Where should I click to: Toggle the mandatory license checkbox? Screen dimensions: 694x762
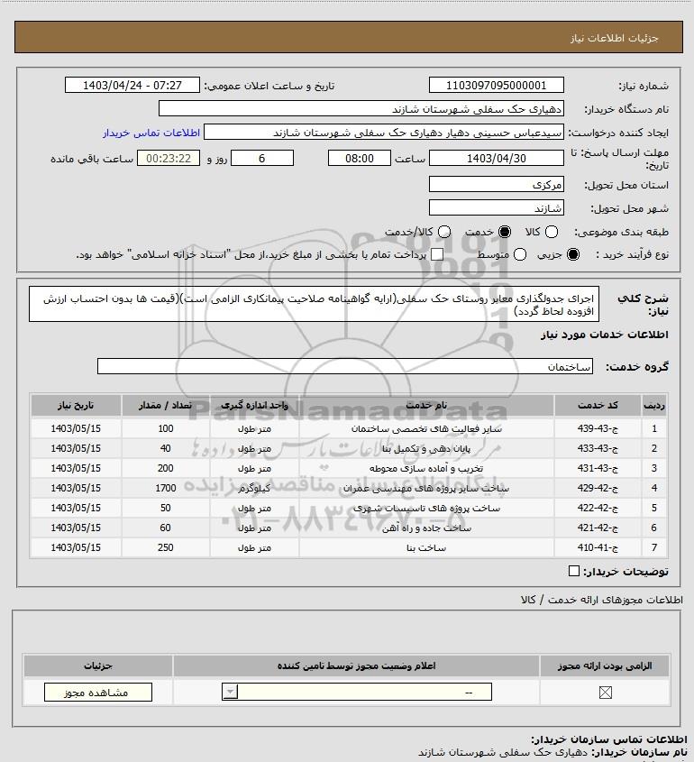pyautogui.click(x=605, y=693)
